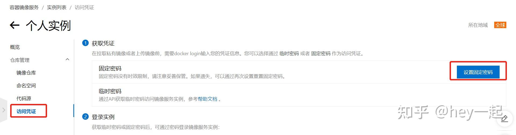The image size is (516, 135).
Task: Click the step 2 circle icon
Action: 85,117
